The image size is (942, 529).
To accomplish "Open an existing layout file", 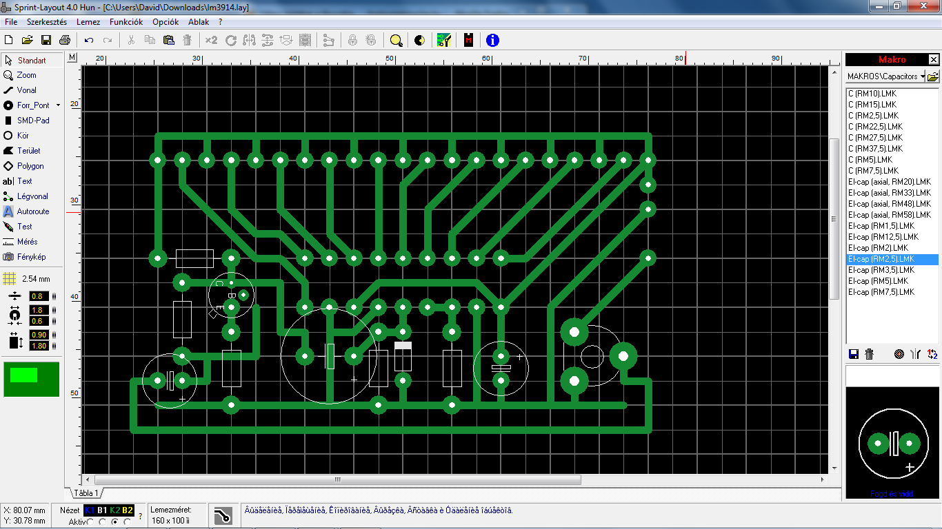I will click(28, 40).
